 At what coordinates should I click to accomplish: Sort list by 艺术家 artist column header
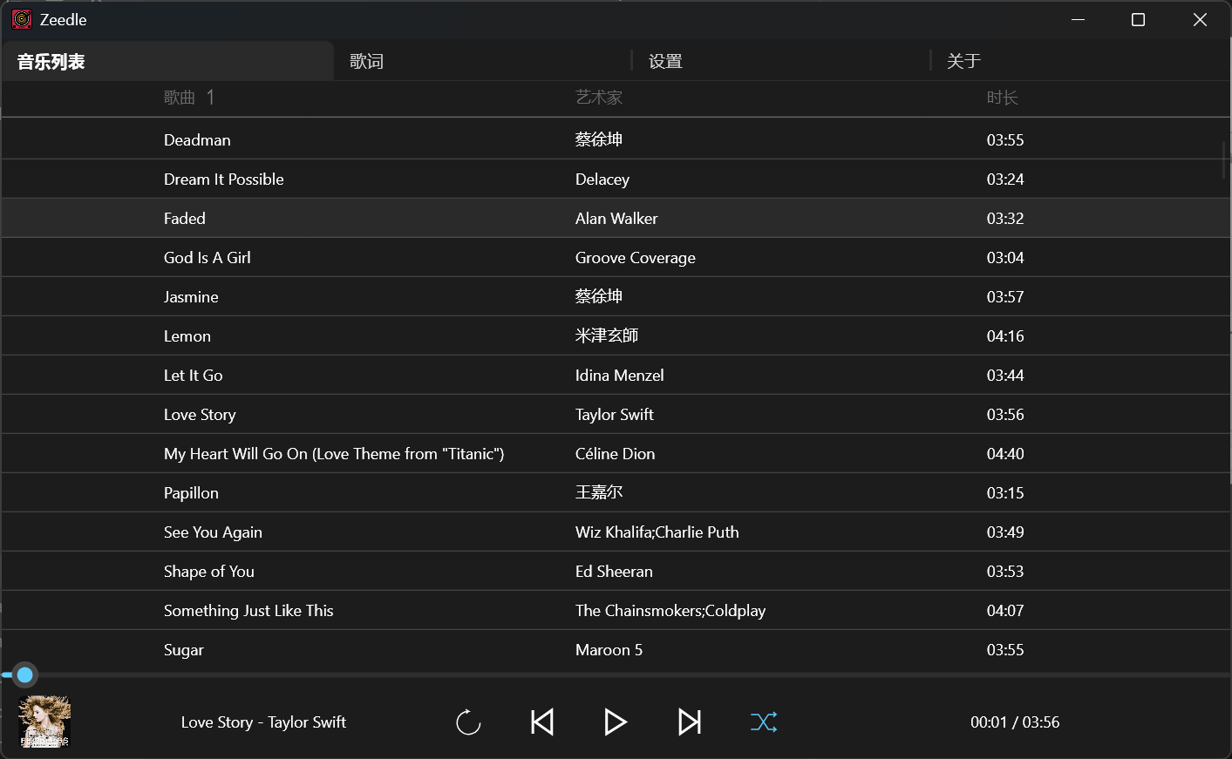[x=599, y=98]
